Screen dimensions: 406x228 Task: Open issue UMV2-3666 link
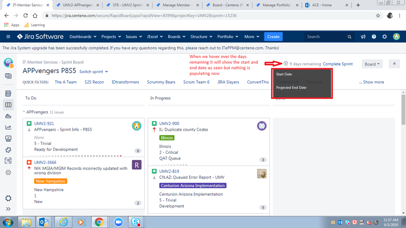(x=45, y=162)
